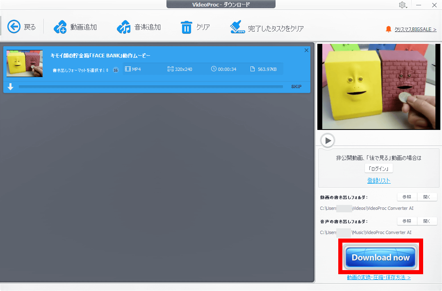Screen dimensions: 442x291
Task: Click the 「ログイン」 login button
Action: click(x=378, y=168)
